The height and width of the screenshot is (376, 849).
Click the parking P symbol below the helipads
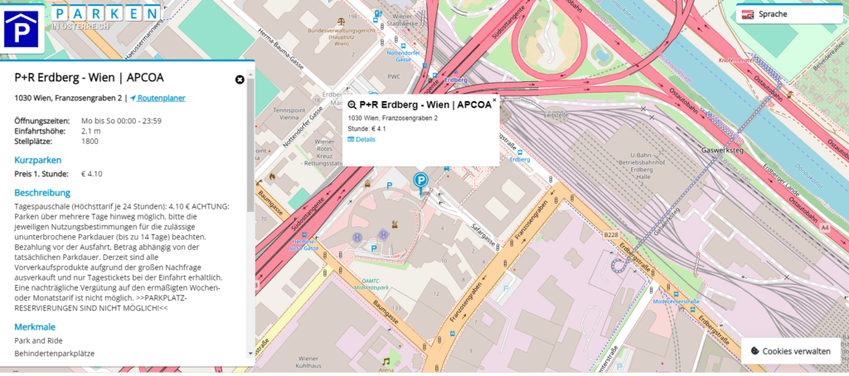374,248
